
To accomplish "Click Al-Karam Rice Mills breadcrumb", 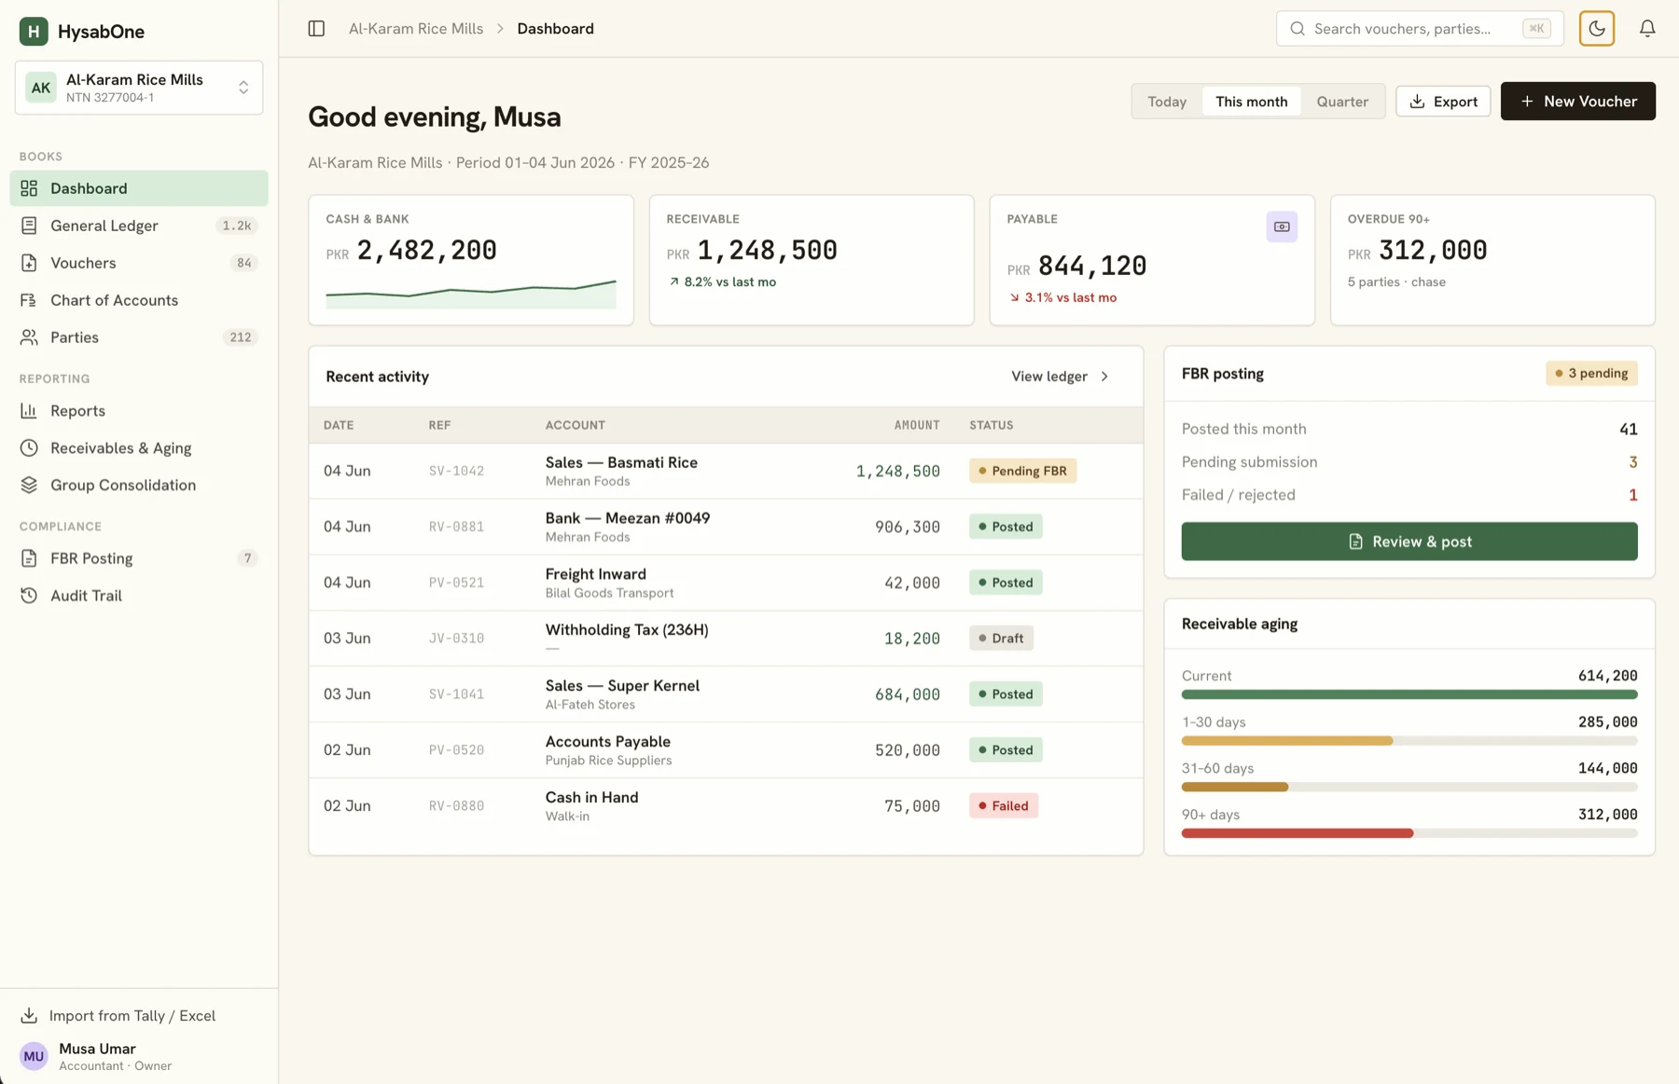I will tap(416, 29).
